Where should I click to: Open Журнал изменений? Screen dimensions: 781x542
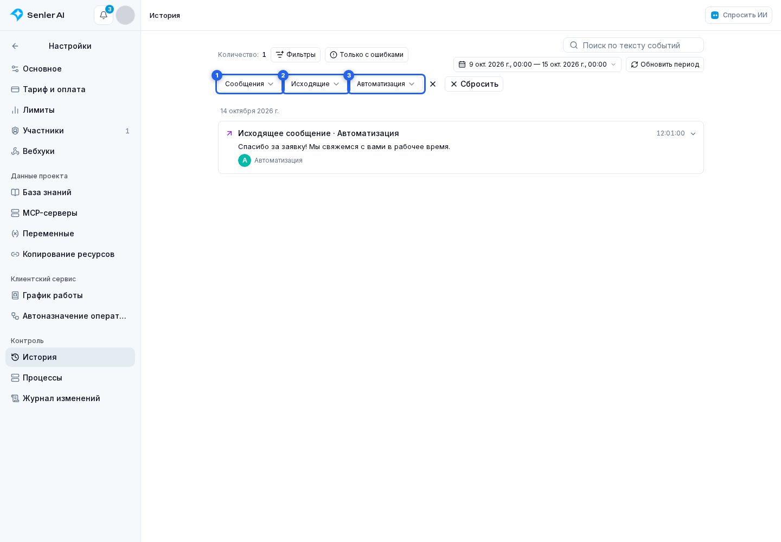(x=71, y=398)
